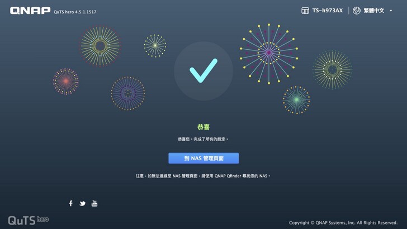Viewport: 407px width, 229px height.
Task: Open the Twitter bird icon
Action: click(83, 204)
